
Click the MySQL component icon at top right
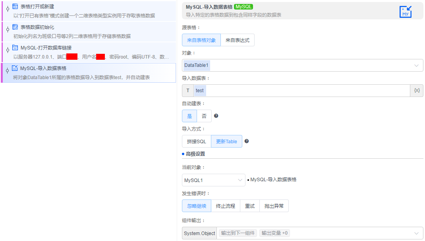[406, 11]
